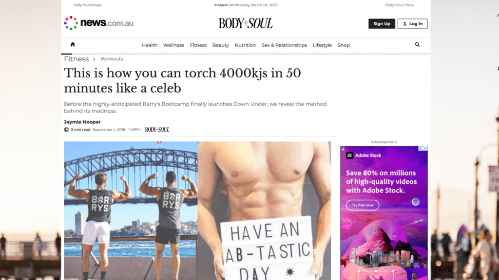Click the Body+Soul masthead logo
The height and width of the screenshot is (280, 499).
pos(246,23)
